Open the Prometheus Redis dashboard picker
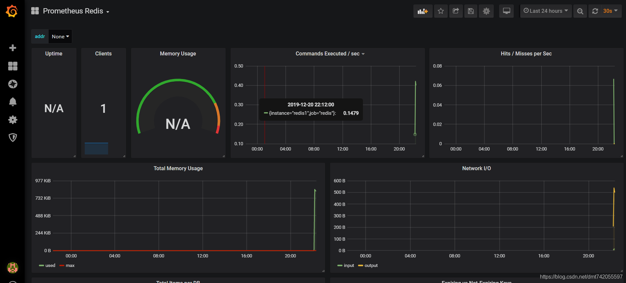626x283 pixels. [76, 11]
